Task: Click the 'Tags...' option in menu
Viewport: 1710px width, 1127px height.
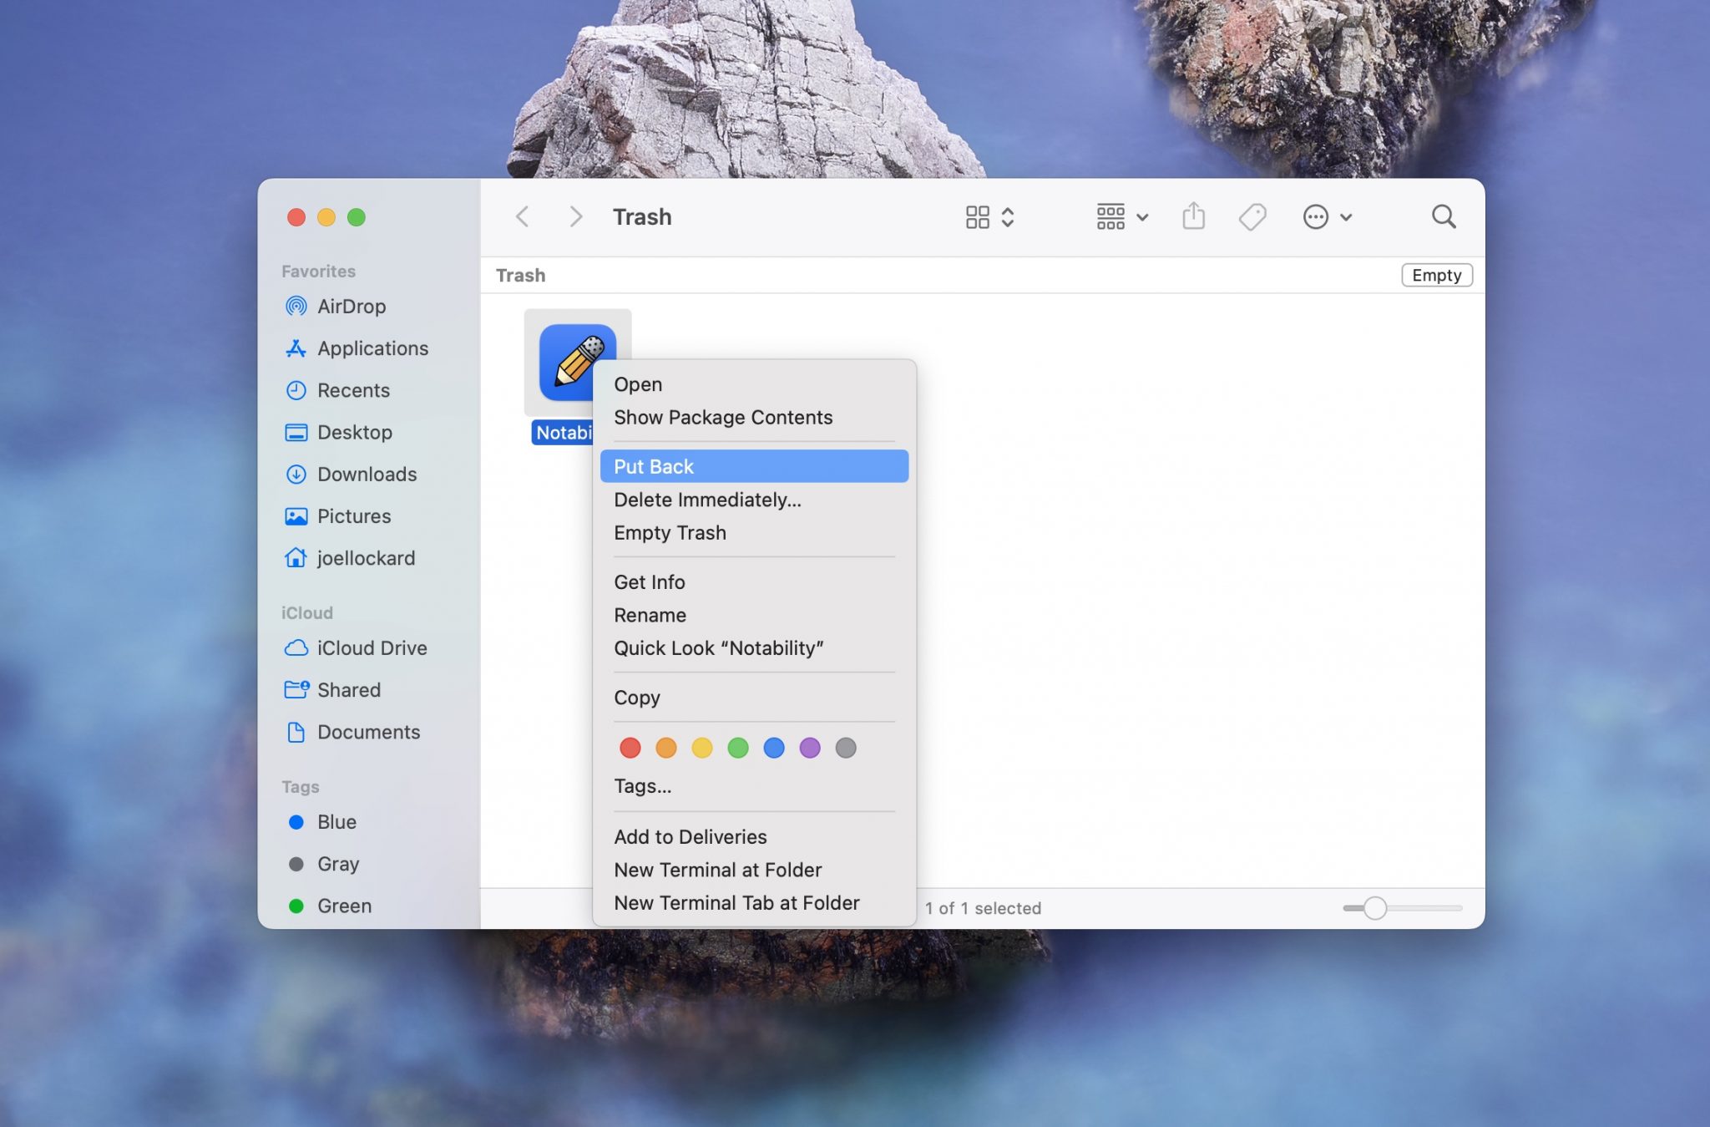Action: coord(642,784)
